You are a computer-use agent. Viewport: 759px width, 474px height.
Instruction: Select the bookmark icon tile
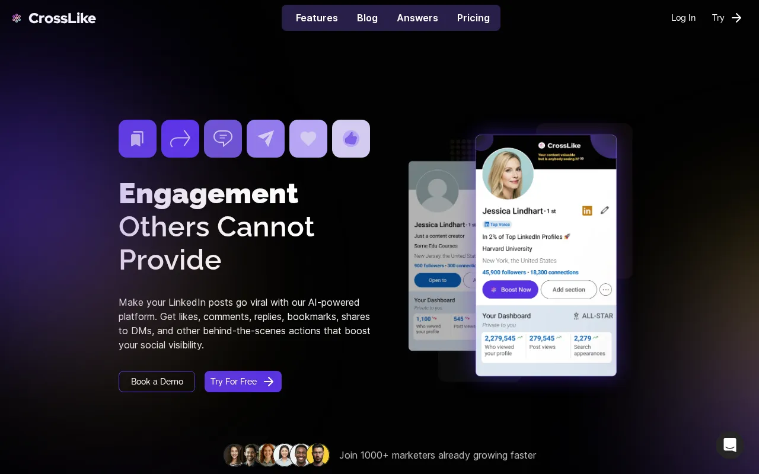(x=138, y=139)
